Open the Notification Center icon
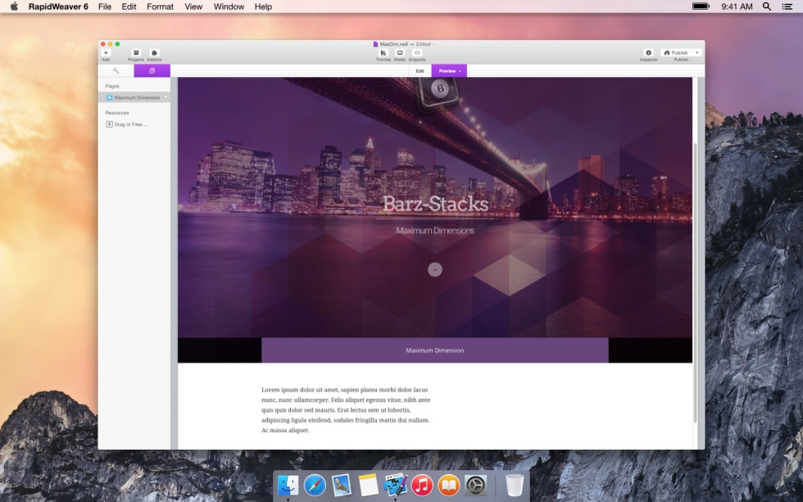This screenshot has height=502, width=803. click(787, 7)
